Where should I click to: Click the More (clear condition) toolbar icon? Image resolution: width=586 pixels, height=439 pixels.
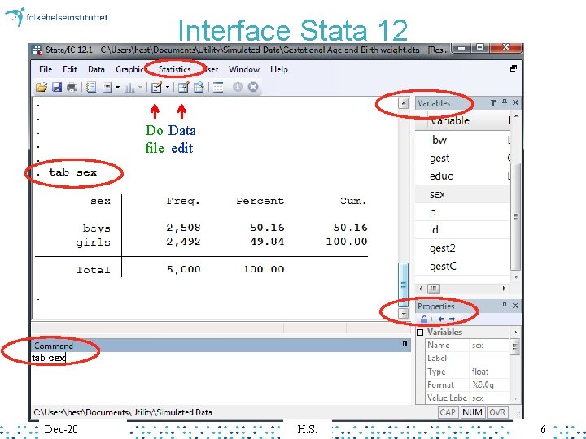tap(238, 87)
